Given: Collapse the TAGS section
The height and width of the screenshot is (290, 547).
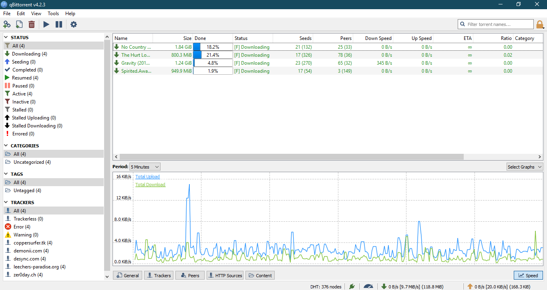Looking at the screenshot, I should (x=6, y=174).
